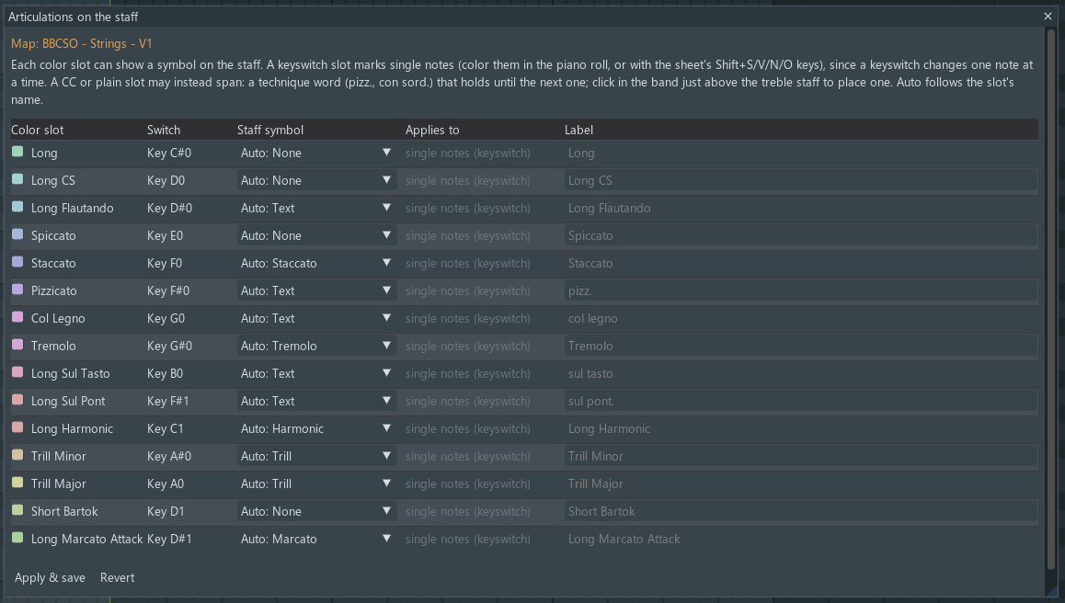Viewport: 1065px width, 603px height.
Task: Click the Revert button
Action: click(x=118, y=578)
